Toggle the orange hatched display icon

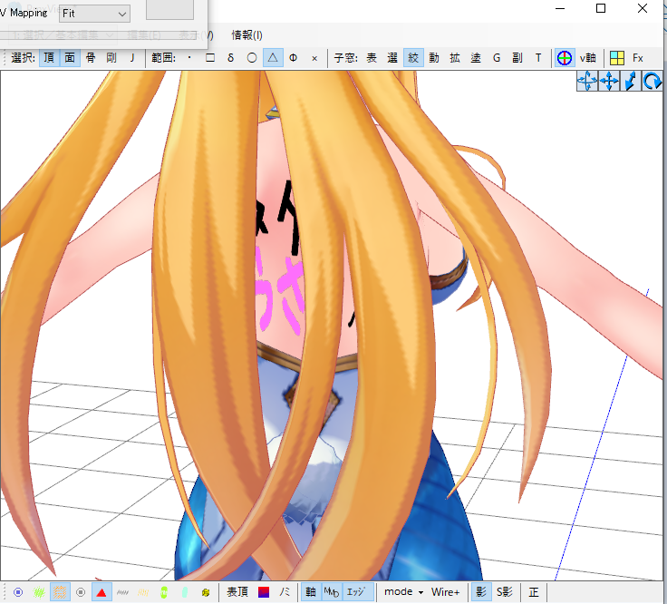coord(60,592)
